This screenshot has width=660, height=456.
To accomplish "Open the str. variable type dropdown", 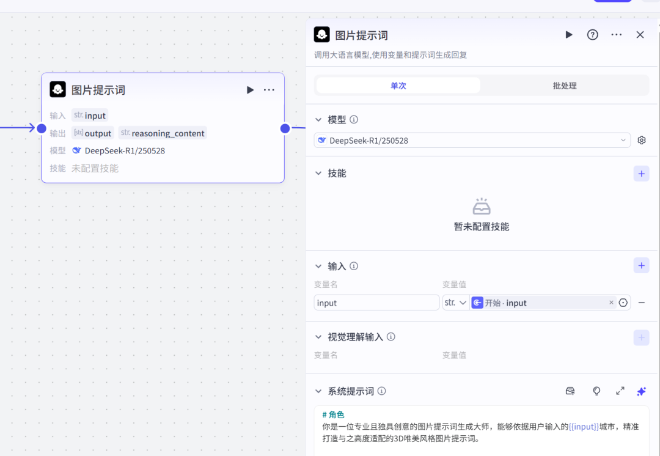I will 455,303.
